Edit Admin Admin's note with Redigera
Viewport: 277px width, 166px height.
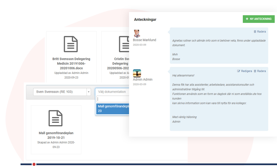pyautogui.click(x=245, y=71)
